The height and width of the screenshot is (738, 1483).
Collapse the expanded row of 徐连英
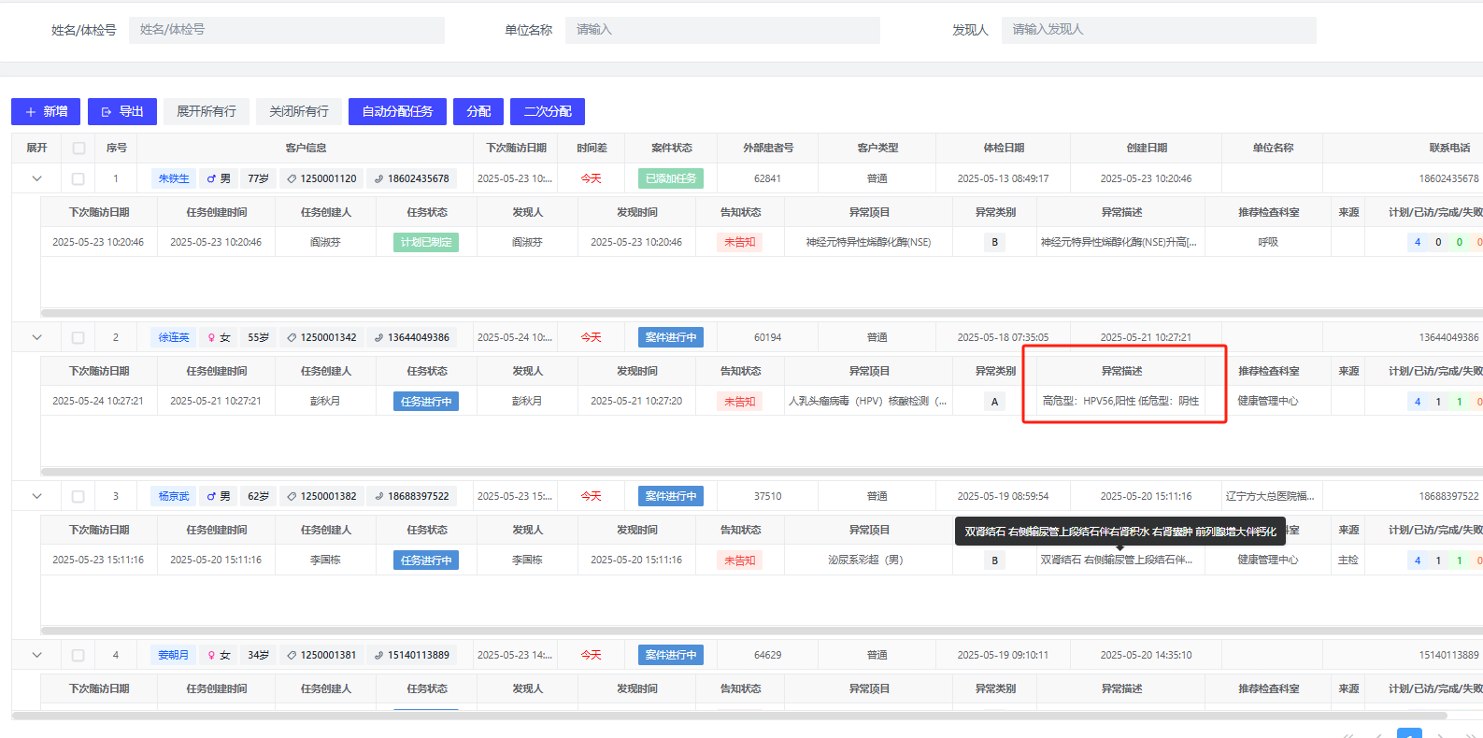point(36,337)
